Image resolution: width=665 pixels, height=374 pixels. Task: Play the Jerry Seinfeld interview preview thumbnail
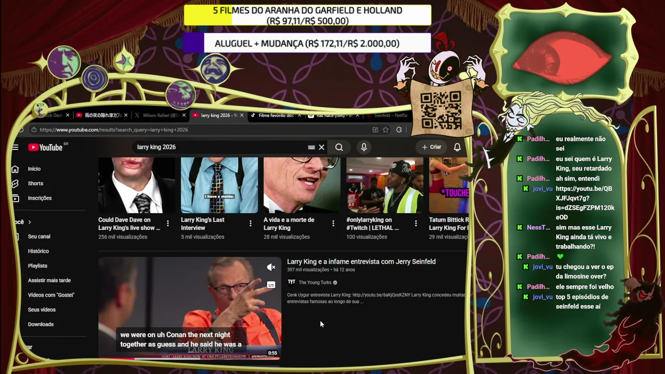(190, 308)
